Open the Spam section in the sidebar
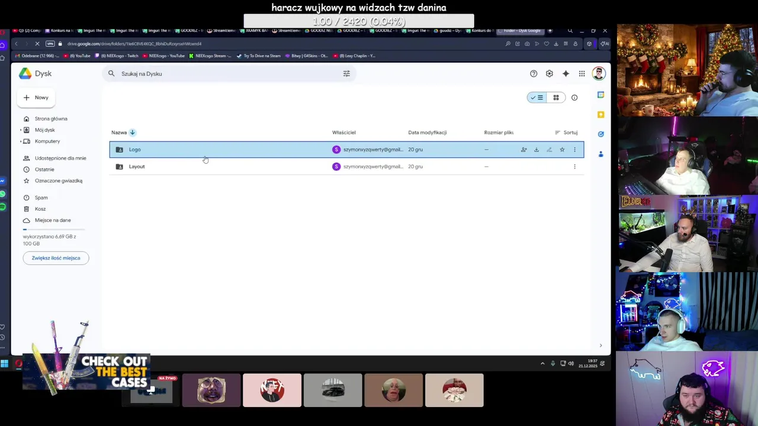The height and width of the screenshot is (426, 758). coord(41,198)
